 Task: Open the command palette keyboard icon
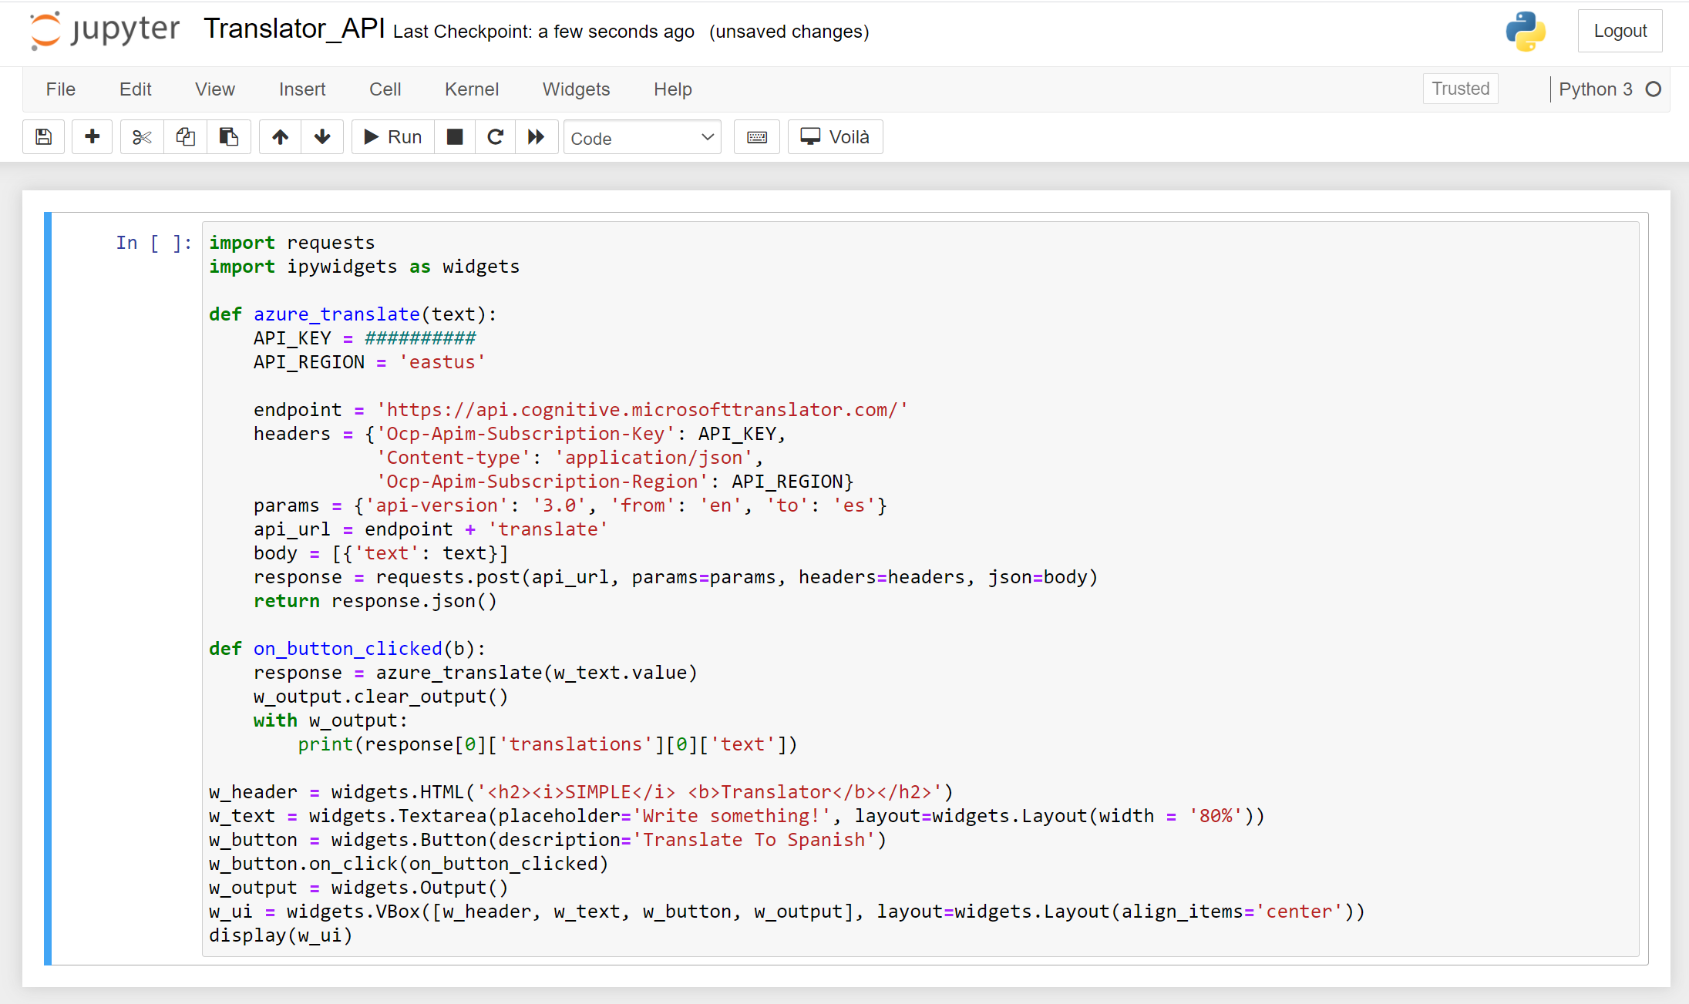[x=757, y=137]
